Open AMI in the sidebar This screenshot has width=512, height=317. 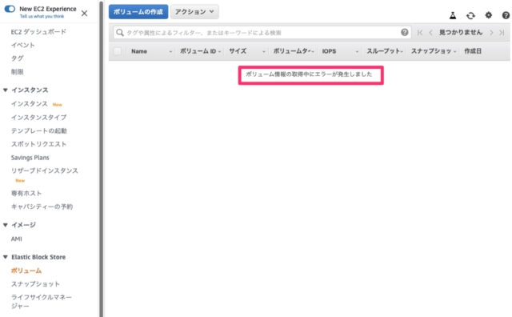17,239
